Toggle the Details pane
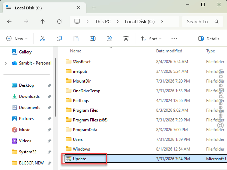The image size is (227, 170). [x=209, y=39]
